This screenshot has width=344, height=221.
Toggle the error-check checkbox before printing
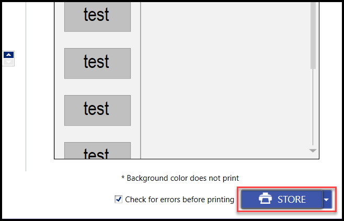118,199
